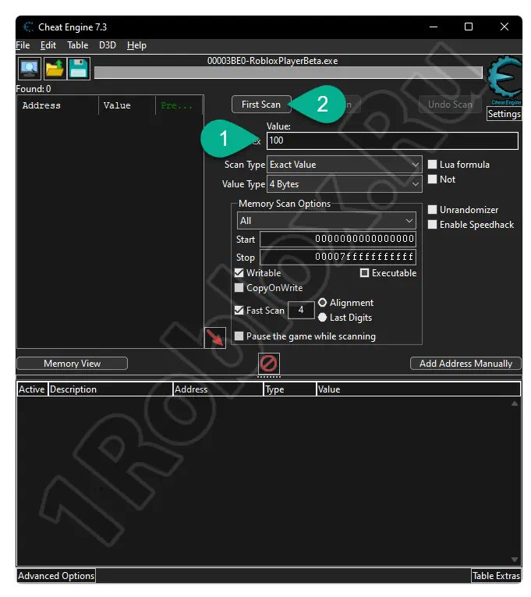The height and width of the screenshot is (597, 531).
Task: Open Memory View
Action: tap(72, 364)
